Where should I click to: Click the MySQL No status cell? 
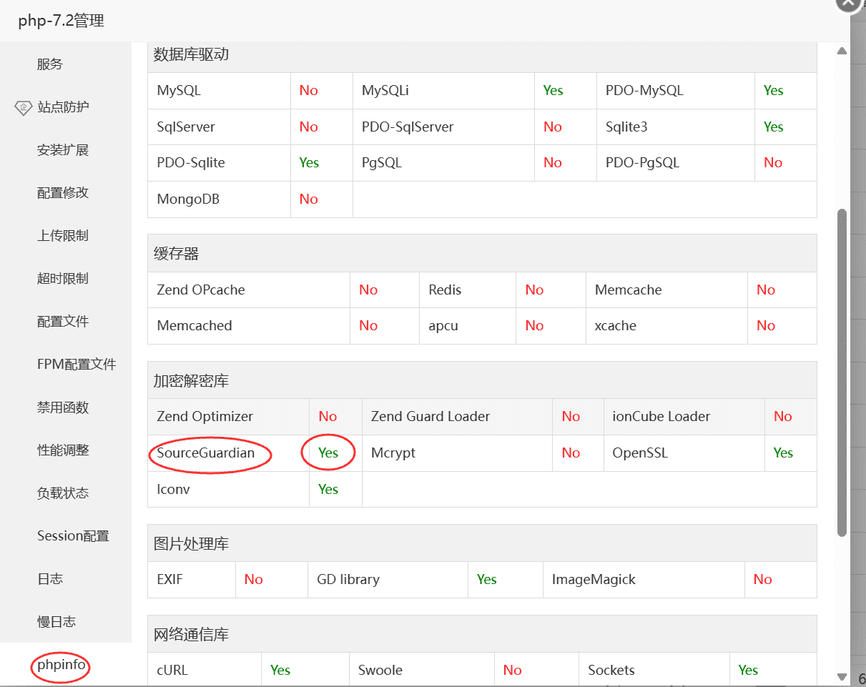[x=308, y=90]
